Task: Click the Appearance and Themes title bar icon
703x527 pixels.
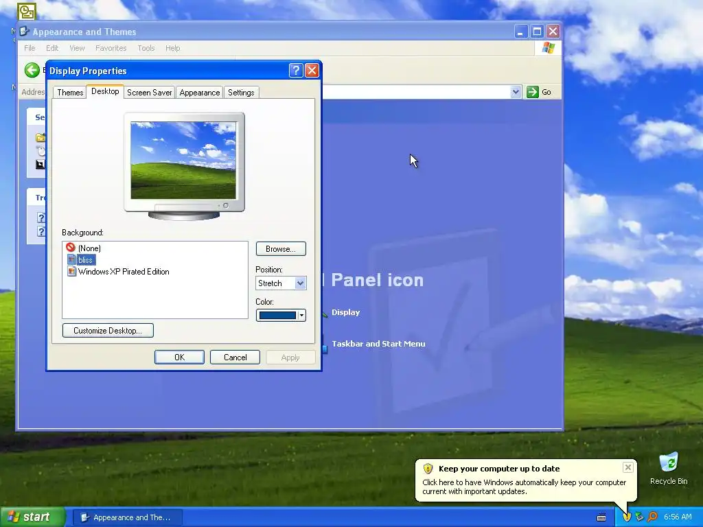Action: click(25, 32)
